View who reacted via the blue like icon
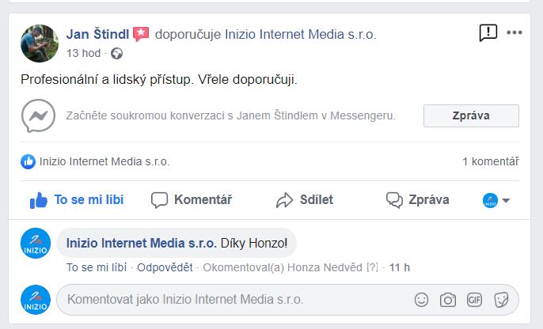Screen dimensions: 543x329 tap(28, 161)
